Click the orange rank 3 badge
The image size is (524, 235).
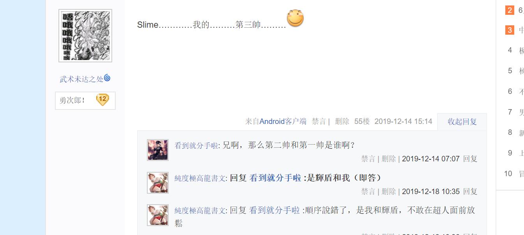click(x=510, y=30)
